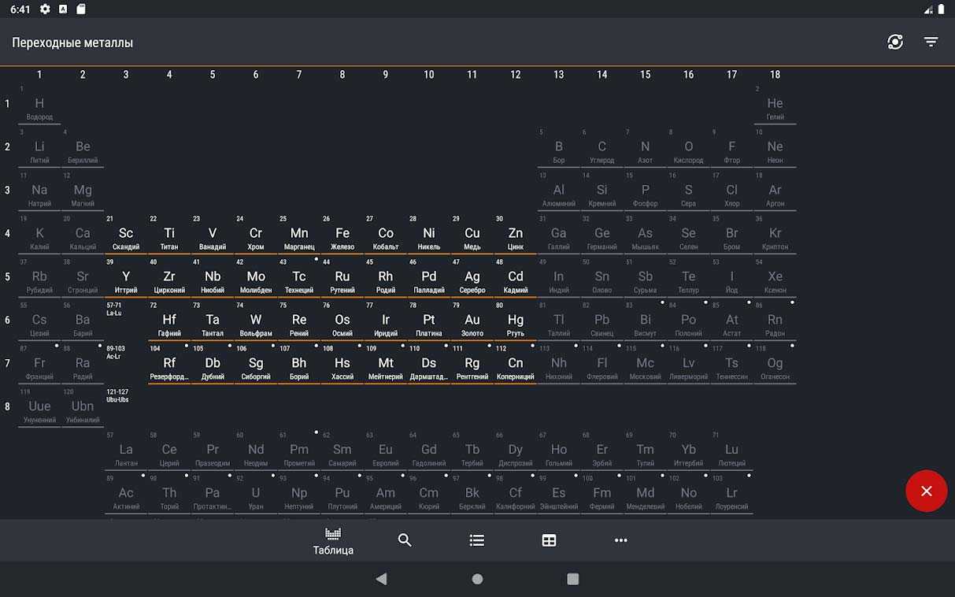The height and width of the screenshot is (597, 955).
Task: Tap the filter icon in top bar
Action: pyautogui.click(x=931, y=43)
